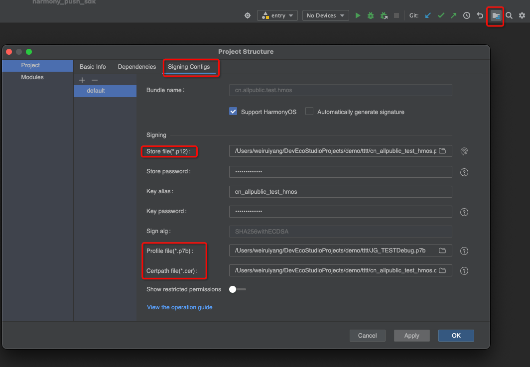
Task: Toggle the Support HarmonyOS checkbox
Action: [x=233, y=112]
